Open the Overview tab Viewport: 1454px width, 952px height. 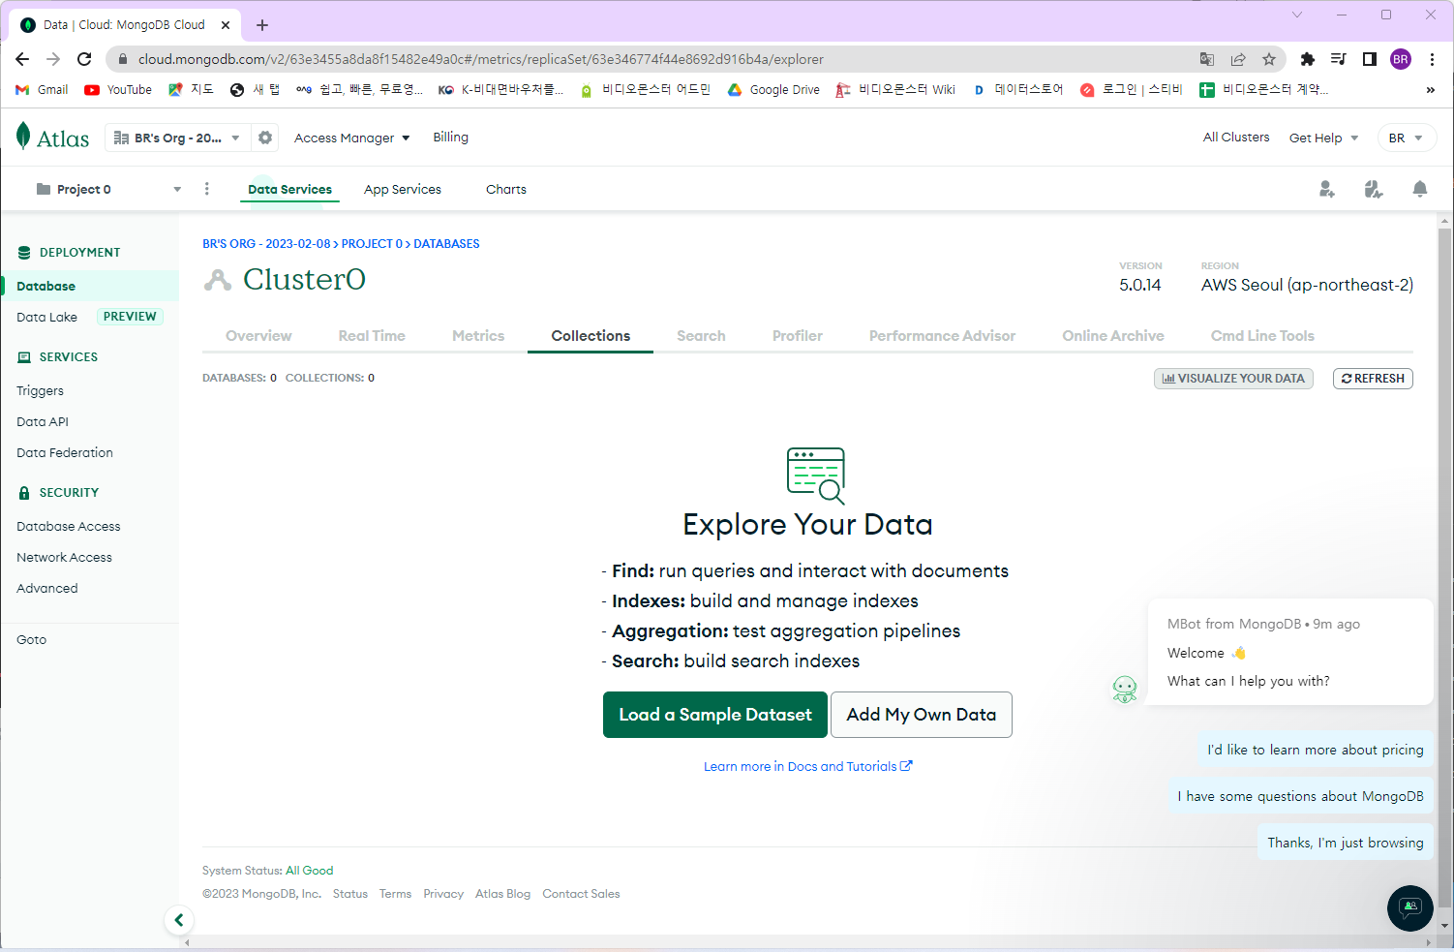click(258, 336)
